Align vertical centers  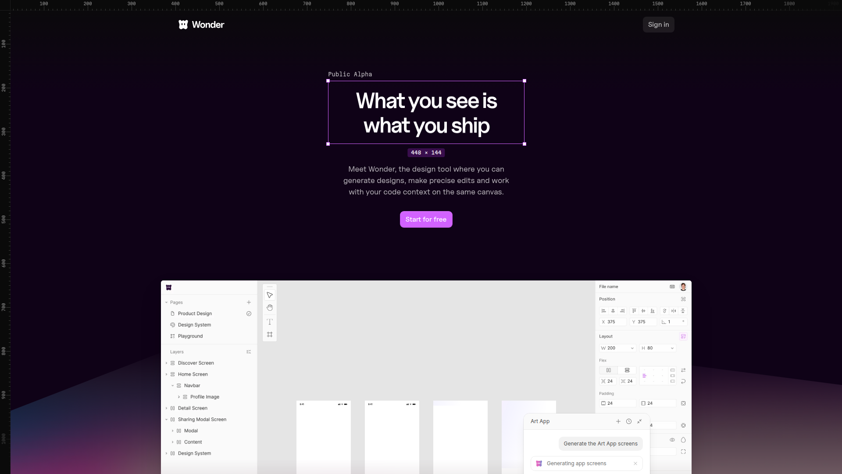643,311
